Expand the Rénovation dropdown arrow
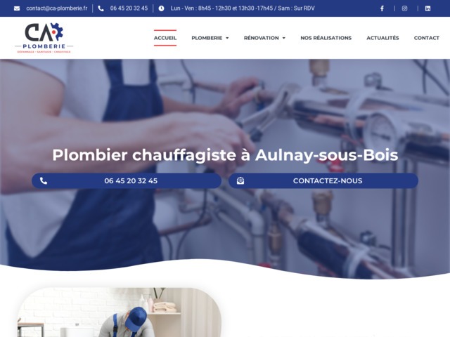450x337 pixels. tap(284, 38)
